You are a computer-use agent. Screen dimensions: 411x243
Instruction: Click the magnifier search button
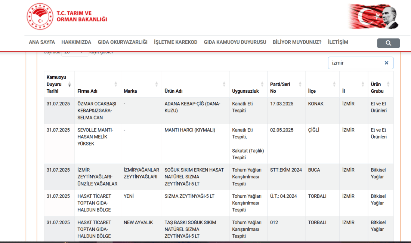[388, 43]
